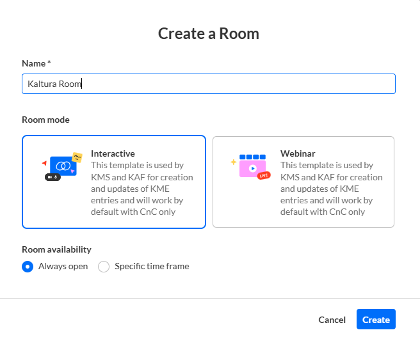Click the Webinar title text

coord(298,153)
